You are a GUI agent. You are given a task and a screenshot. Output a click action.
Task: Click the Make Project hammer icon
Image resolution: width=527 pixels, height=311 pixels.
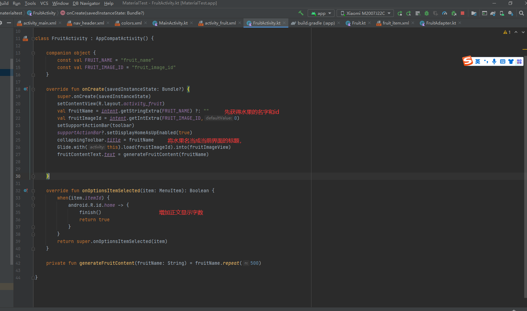(301, 13)
